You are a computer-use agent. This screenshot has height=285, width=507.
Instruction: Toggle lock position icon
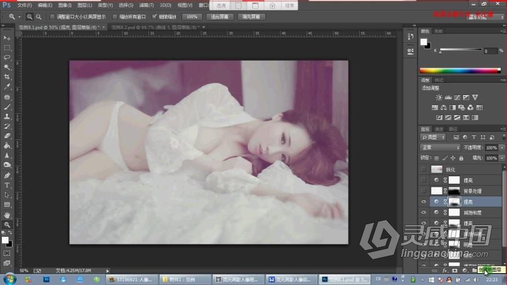[x=453, y=158]
